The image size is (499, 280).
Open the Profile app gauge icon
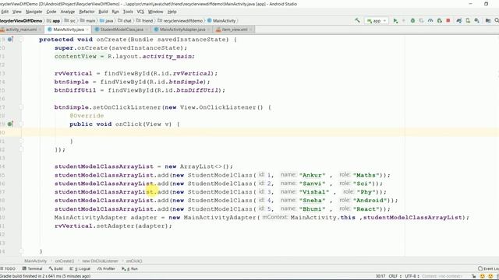click(430, 21)
